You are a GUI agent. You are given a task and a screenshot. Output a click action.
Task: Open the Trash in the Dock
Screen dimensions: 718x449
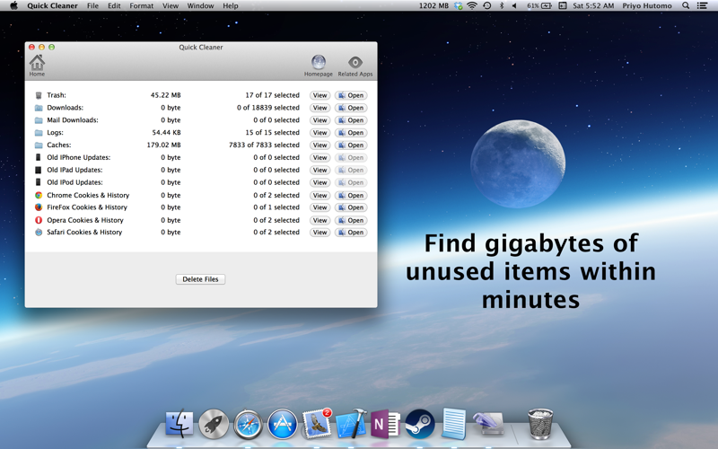540,424
